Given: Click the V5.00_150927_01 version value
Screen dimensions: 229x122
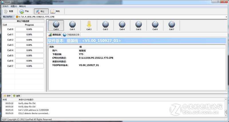Looking at the screenshot, I should click(89, 65).
